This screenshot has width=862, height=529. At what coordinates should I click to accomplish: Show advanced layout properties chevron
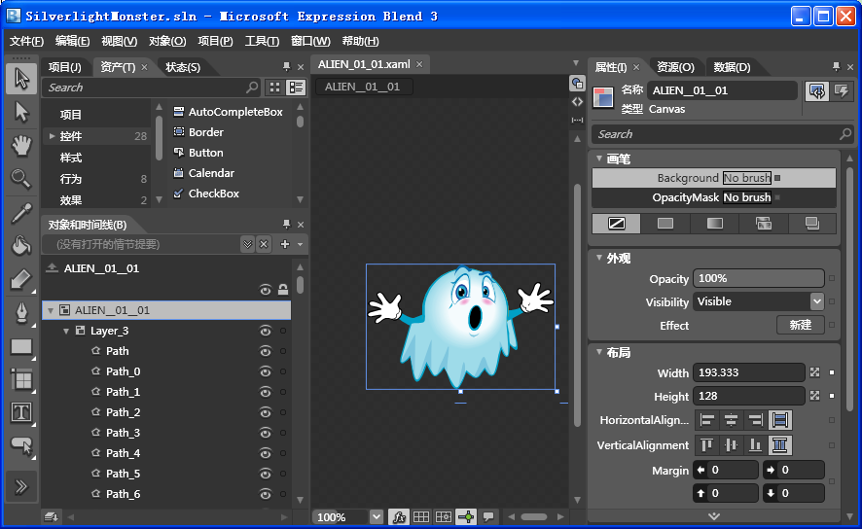(714, 516)
